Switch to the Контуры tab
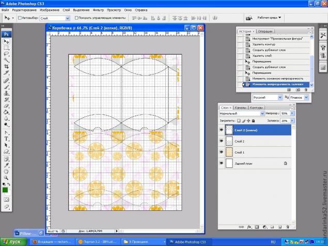 coord(256,107)
